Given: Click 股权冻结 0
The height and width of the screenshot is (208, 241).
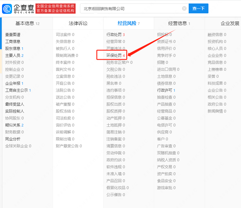Looking at the screenshot, I should [x=65, y=111].
